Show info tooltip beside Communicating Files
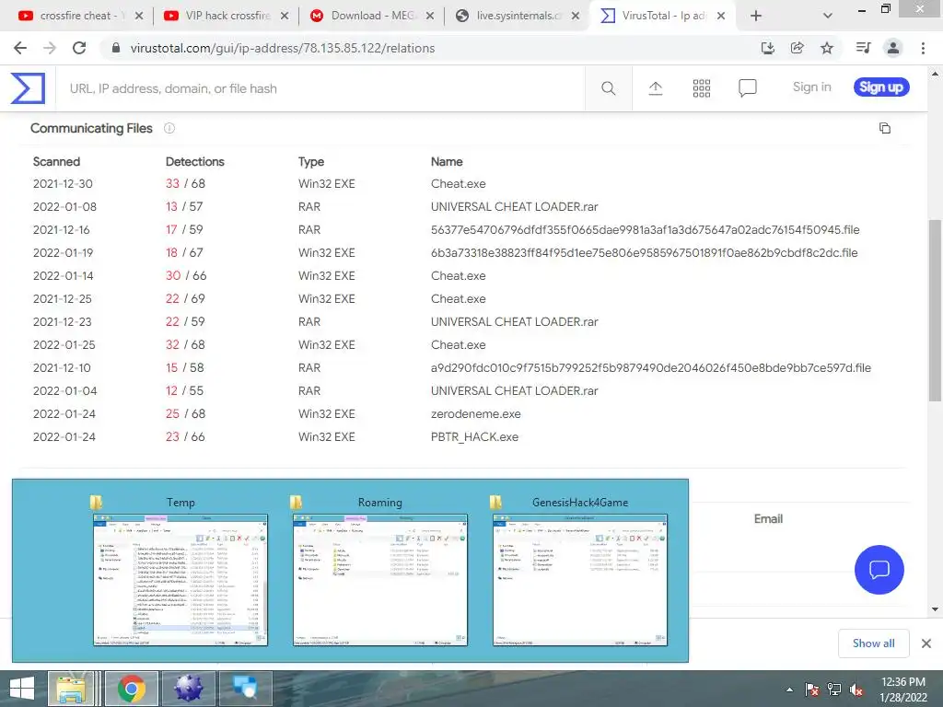This screenshot has height=707, width=943. [169, 128]
